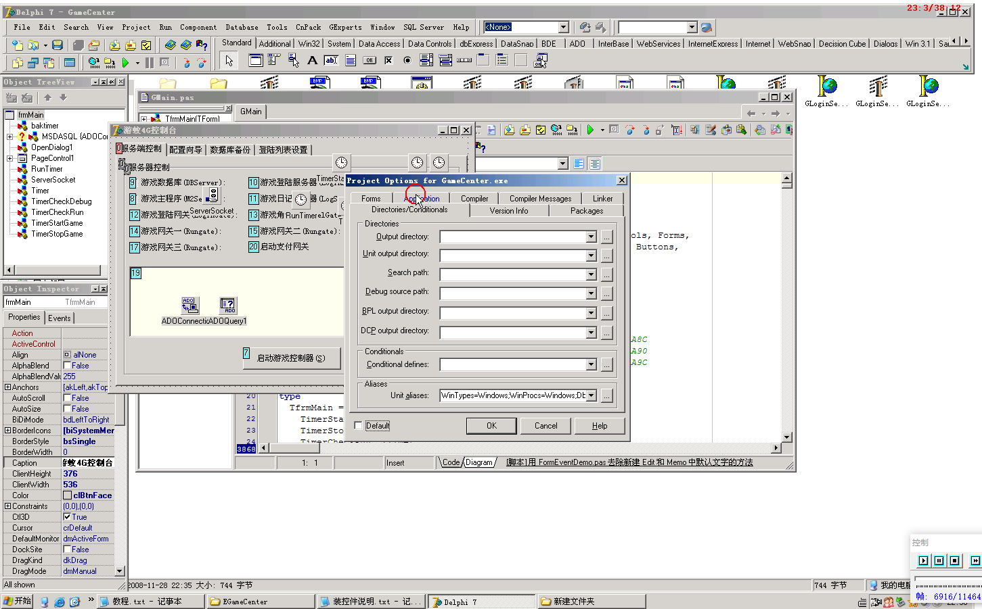
Task: Click the browse button next to Unit aliases
Action: tap(607, 395)
